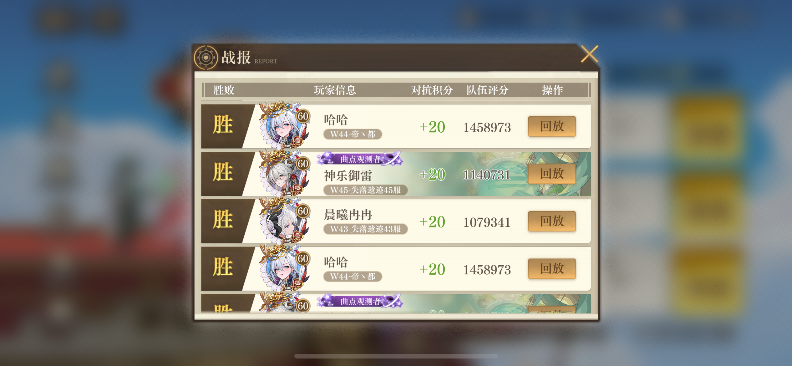Open 晨曦冉冉's player avatar

point(283,221)
